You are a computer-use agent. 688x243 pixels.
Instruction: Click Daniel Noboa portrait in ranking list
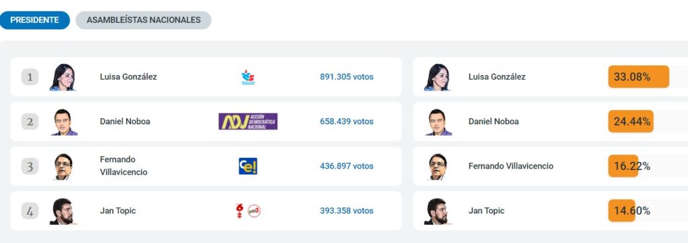(64, 122)
